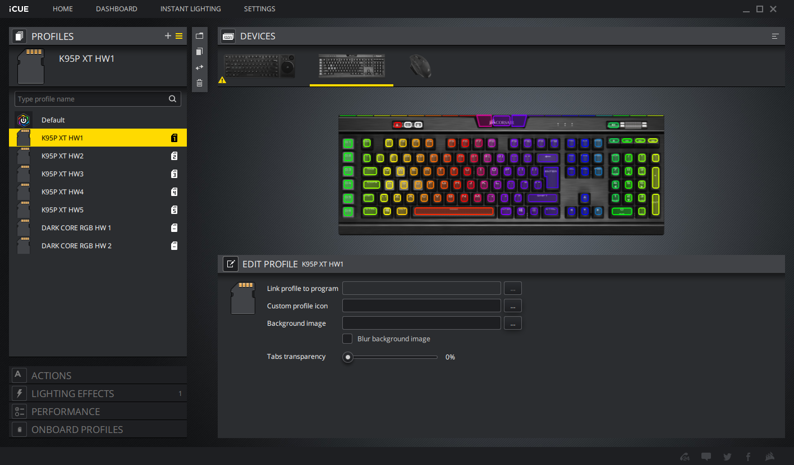The image size is (794, 465).
Task: Click the plus icon to add a profile
Action: tap(168, 36)
